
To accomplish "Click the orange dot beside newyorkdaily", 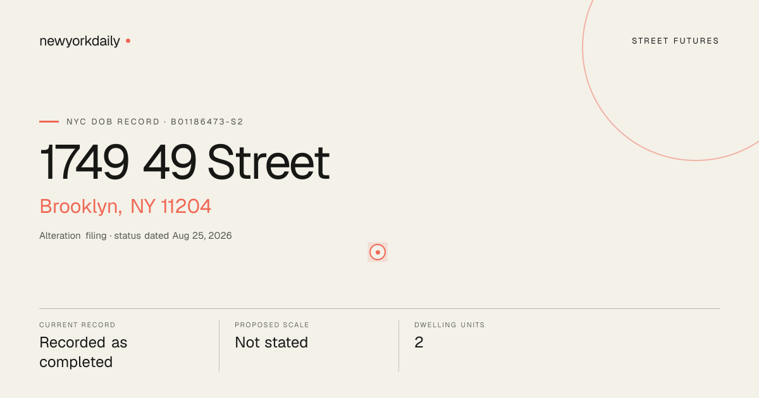I will 128,40.
